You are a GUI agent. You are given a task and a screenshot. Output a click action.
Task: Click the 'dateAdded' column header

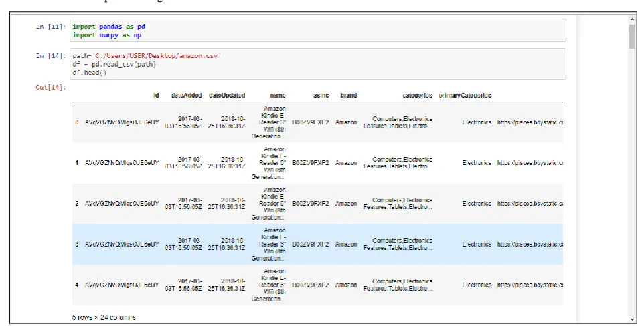coord(186,95)
